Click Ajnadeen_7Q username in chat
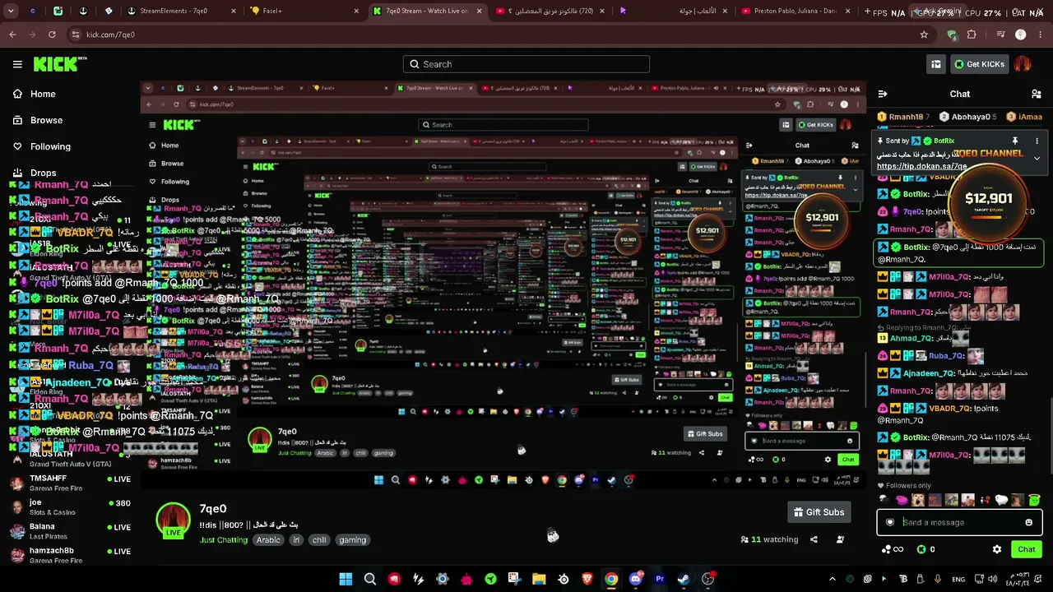The width and height of the screenshot is (1053, 592). (x=929, y=373)
